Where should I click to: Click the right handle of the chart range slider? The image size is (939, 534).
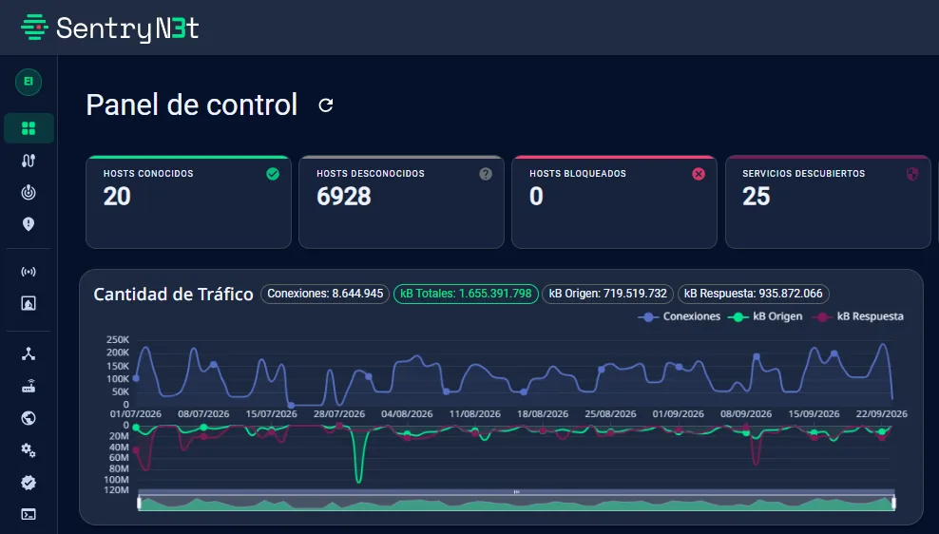click(893, 503)
